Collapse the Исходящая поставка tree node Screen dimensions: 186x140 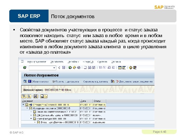tap(27, 108)
